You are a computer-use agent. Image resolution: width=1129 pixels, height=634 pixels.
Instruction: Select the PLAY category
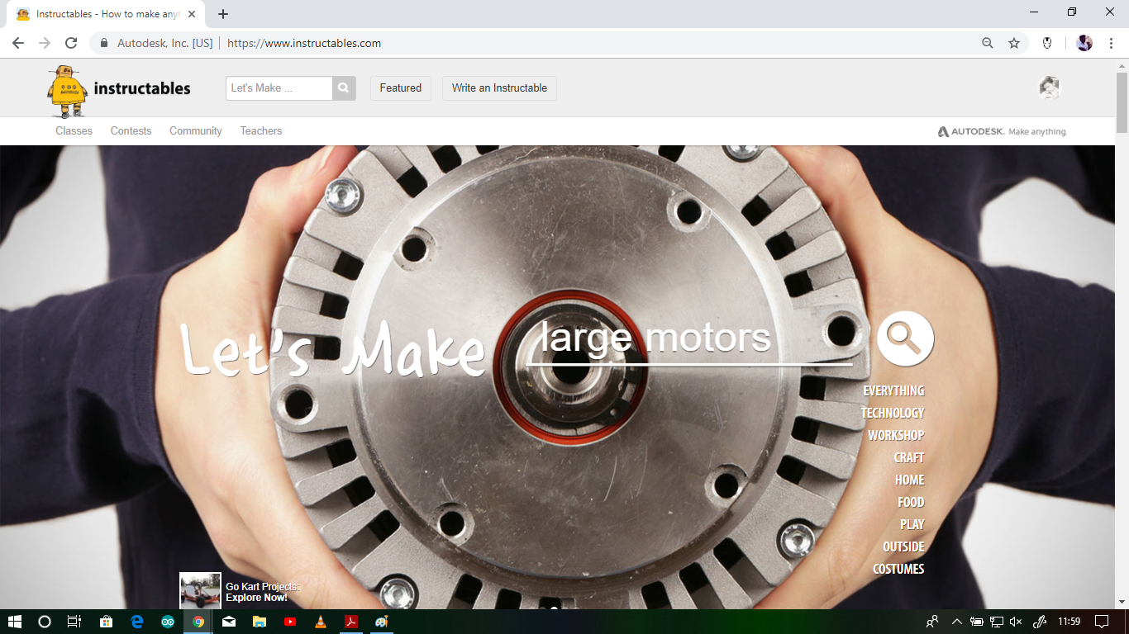[x=912, y=524]
